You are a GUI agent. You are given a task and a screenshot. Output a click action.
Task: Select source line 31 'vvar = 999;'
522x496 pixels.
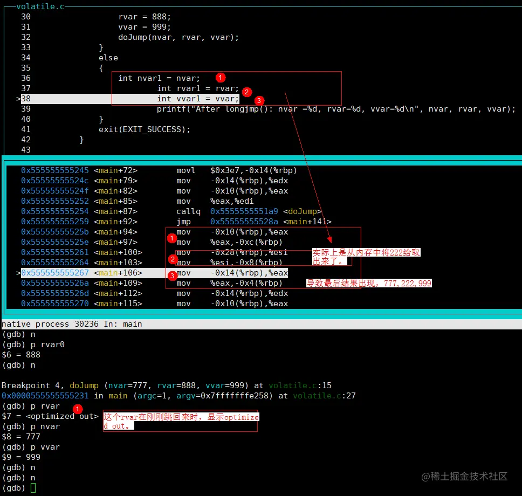coord(145,27)
